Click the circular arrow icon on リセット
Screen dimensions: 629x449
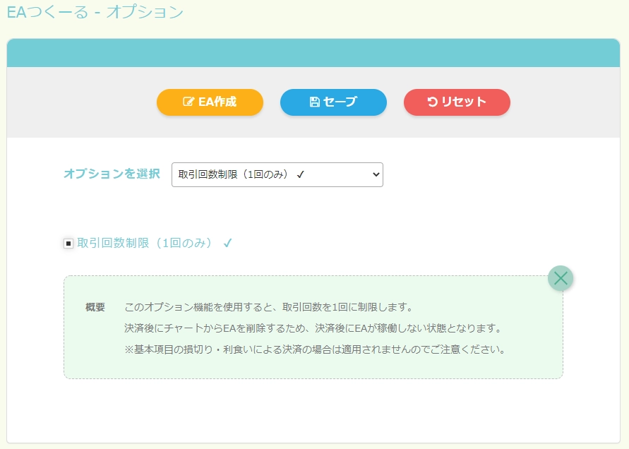[x=432, y=102]
